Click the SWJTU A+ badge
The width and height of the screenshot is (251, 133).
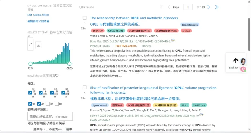(199, 105)
